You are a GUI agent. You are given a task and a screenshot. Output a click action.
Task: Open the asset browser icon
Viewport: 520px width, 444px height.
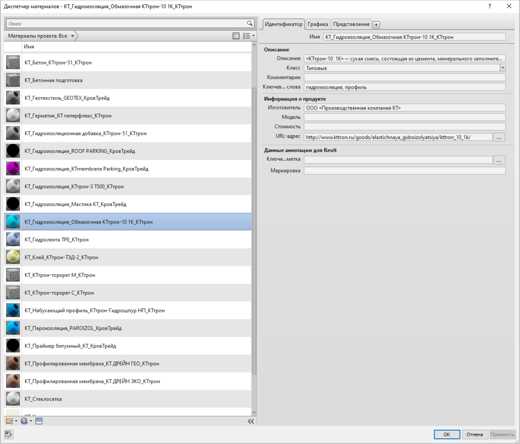[x=39, y=421]
